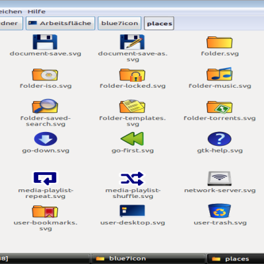Select the folder.svg orange folder icon
The height and width of the screenshot is (264, 264).
219,42
